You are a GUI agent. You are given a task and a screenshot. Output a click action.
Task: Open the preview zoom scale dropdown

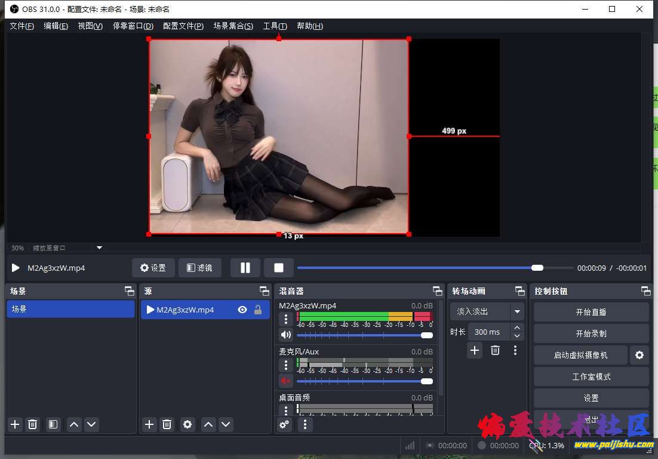tap(100, 247)
